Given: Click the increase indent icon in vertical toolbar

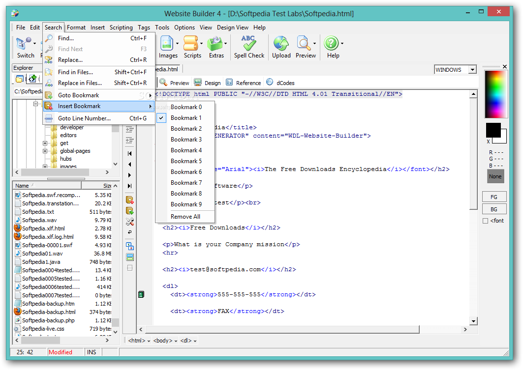Looking at the screenshot, I should 130,141.
